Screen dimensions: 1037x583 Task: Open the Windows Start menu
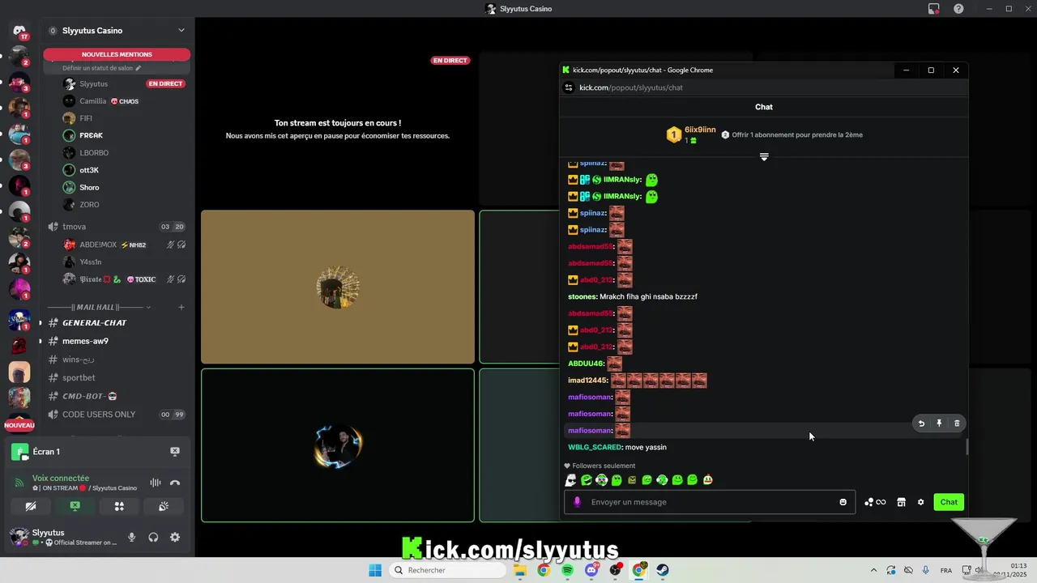pyautogui.click(x=375, y=570)
